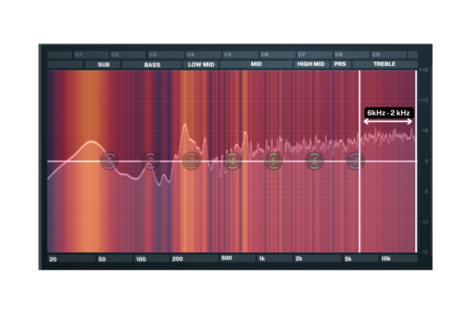Click EQ band node 3
Image resolution: width=471 pixels, height=314 pixels.
coord(191,161)
